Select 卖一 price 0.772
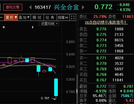Viewport: 134px width, 104px height. (101, 51)
